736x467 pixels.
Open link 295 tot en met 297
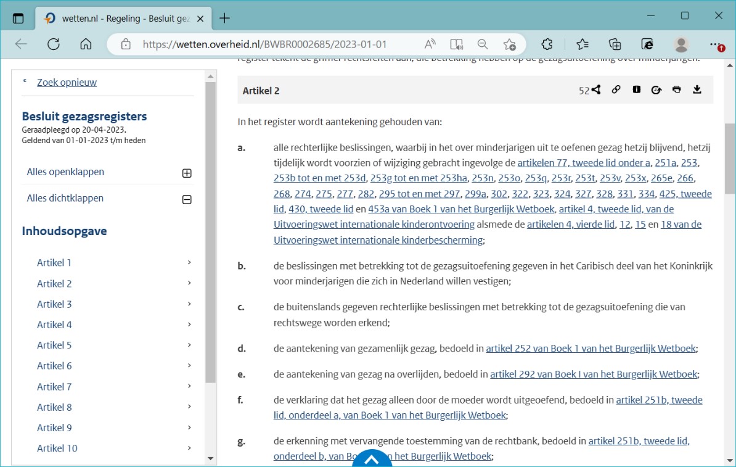(x=419, y=194)
